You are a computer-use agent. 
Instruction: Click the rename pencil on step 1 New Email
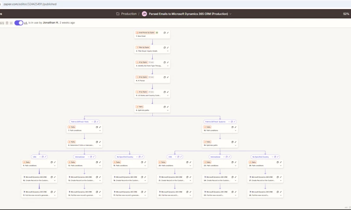[168, 33]
